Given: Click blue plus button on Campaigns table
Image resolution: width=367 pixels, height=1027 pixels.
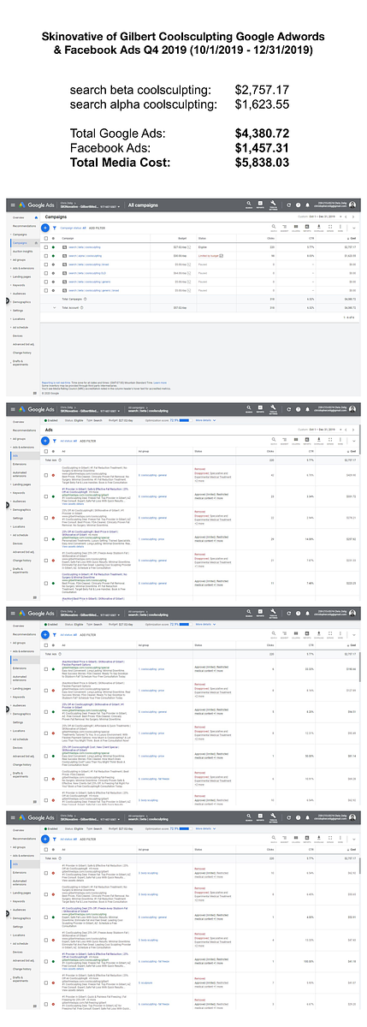Looking at the screenshot, I should pos(45,228).
